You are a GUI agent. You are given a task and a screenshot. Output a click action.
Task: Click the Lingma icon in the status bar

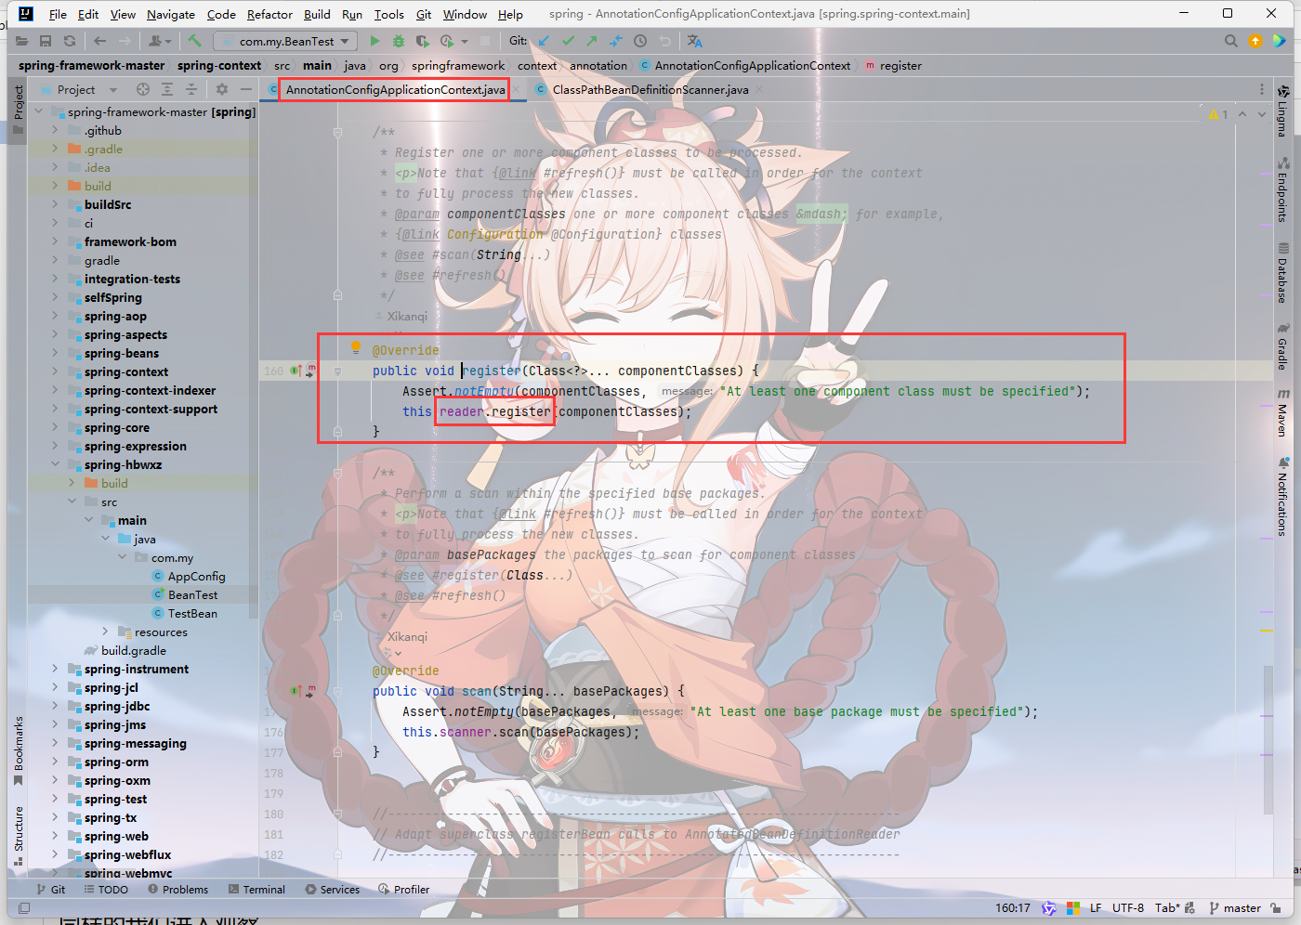pyautogui.click(x=1049, y=907)
